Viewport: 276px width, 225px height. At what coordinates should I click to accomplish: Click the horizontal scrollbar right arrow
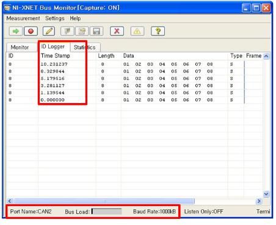[x=259, y=201]
